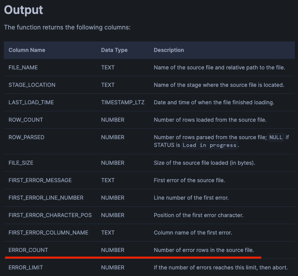The width and height of the screenshot is (298, 276).
Task: Click the FIRST_ERROR_LINE_NUMBER column name
Action: click(46, 198)
